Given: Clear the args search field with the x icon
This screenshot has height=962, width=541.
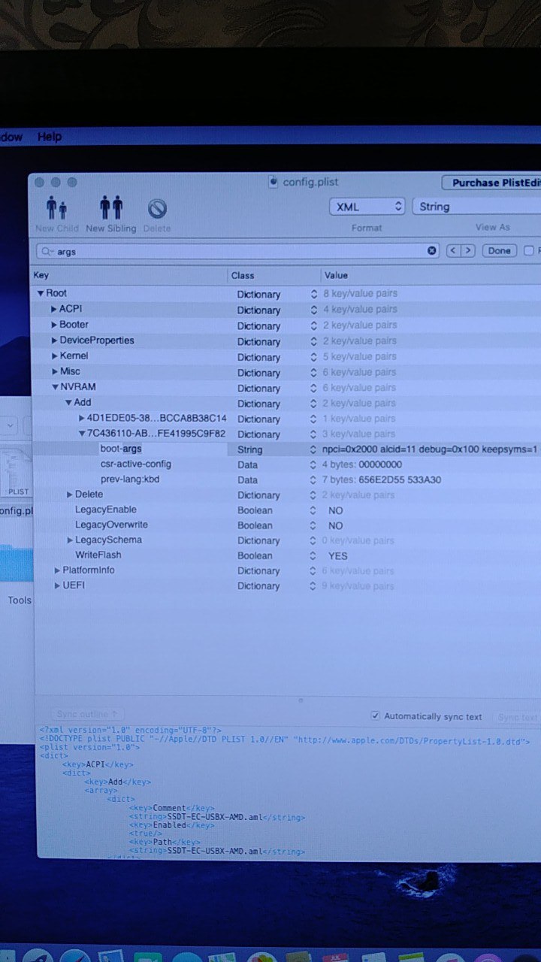Looking at the screenshot, I should point(432,251).
